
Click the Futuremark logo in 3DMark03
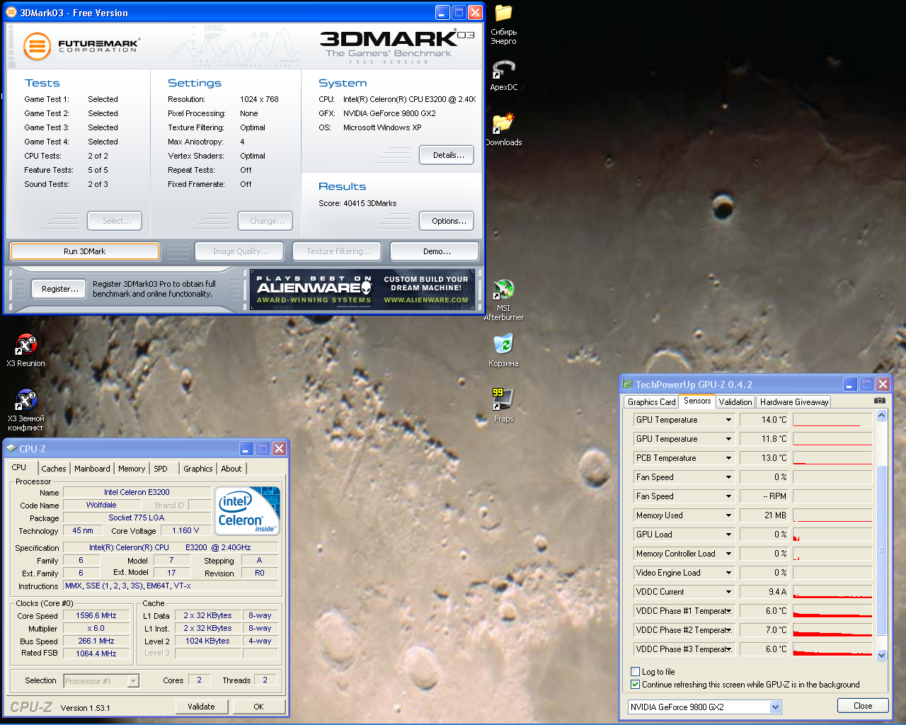point(38,47)
